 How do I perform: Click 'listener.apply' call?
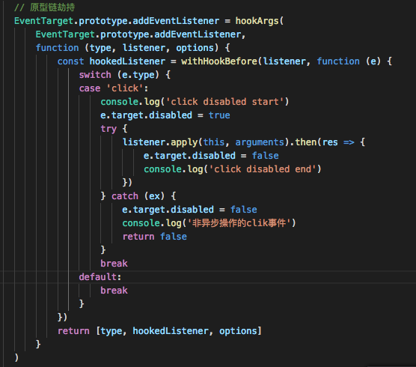click(160, 142)
